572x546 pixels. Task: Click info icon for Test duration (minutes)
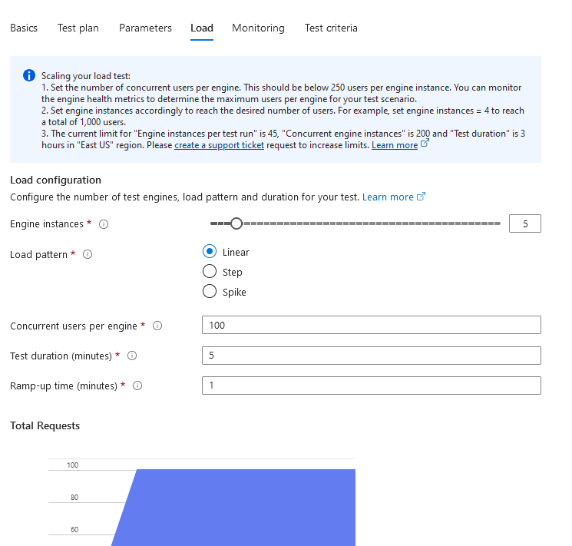click(132, 356)
